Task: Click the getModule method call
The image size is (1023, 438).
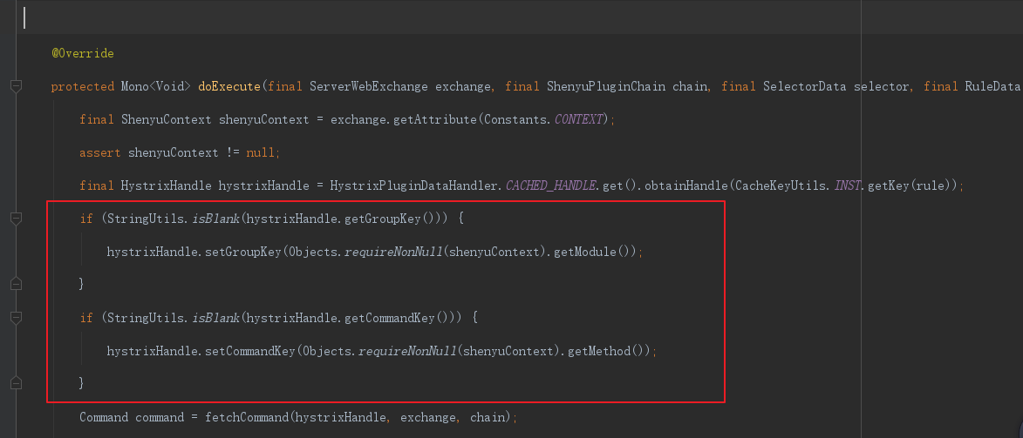Action: 585,252
